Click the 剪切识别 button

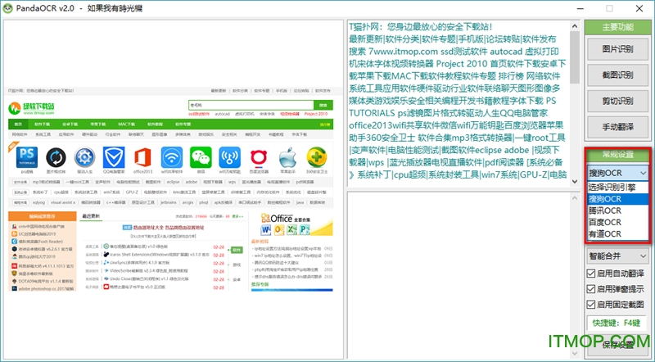click(x=617, y=102)
